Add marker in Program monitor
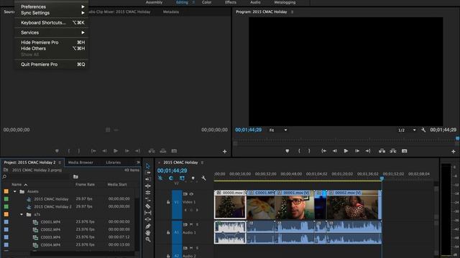 [x=287, y=151]
